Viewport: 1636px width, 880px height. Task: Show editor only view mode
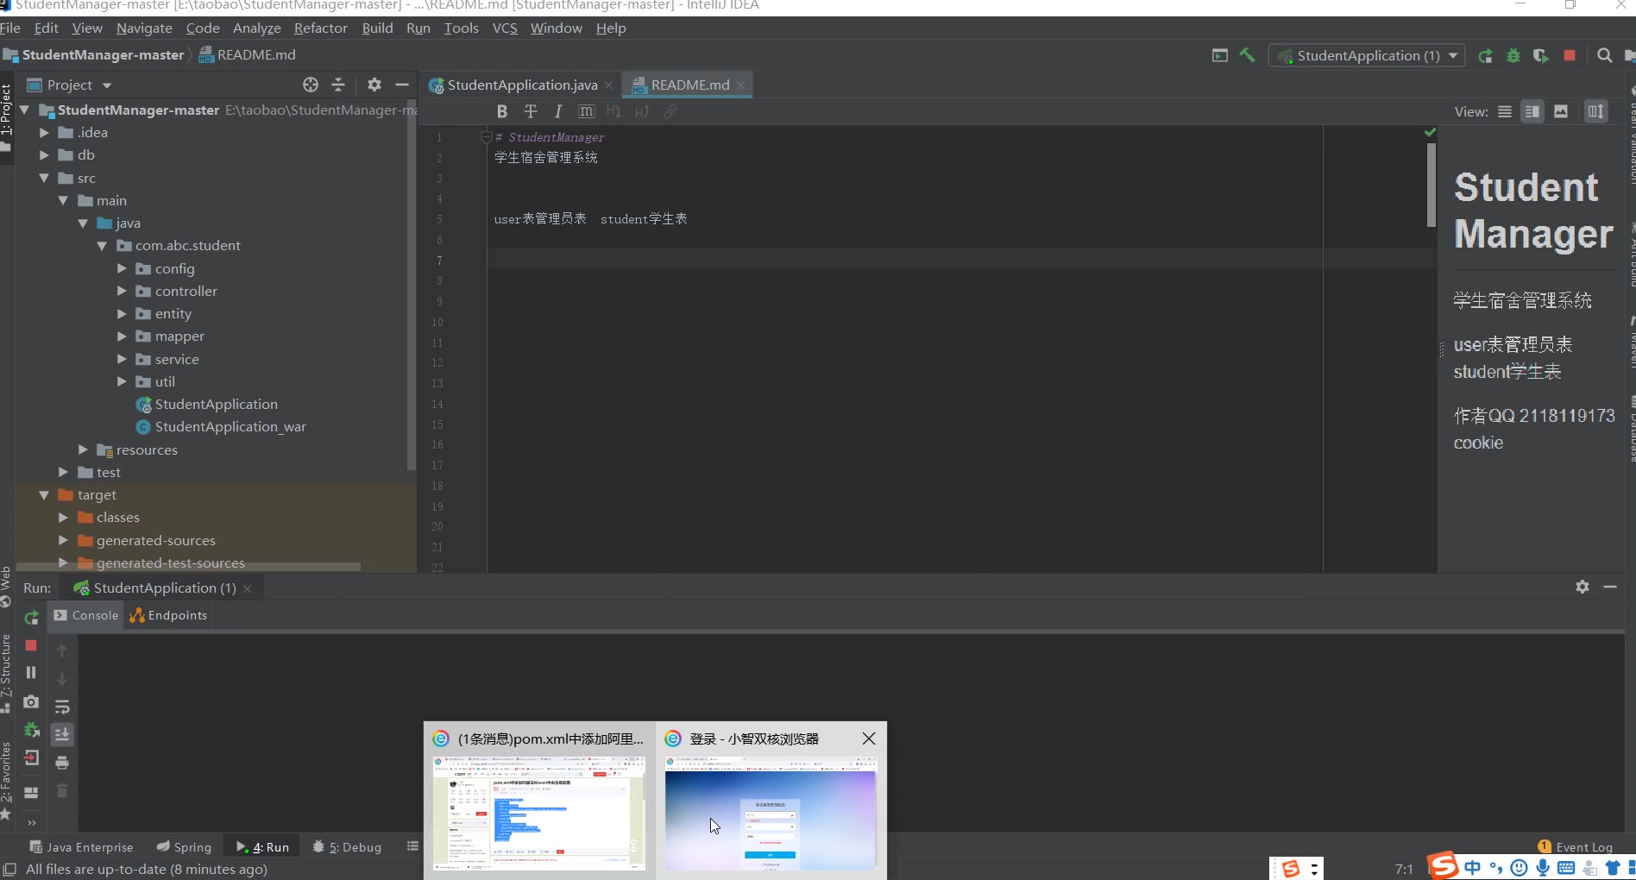[1505, 111]
